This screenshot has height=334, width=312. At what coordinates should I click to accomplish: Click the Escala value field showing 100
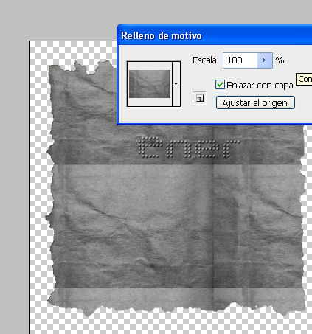pyautogui.click(x=240, y=60)
